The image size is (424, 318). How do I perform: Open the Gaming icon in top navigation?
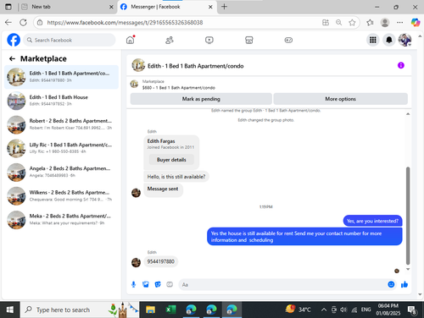click(288, 41)
